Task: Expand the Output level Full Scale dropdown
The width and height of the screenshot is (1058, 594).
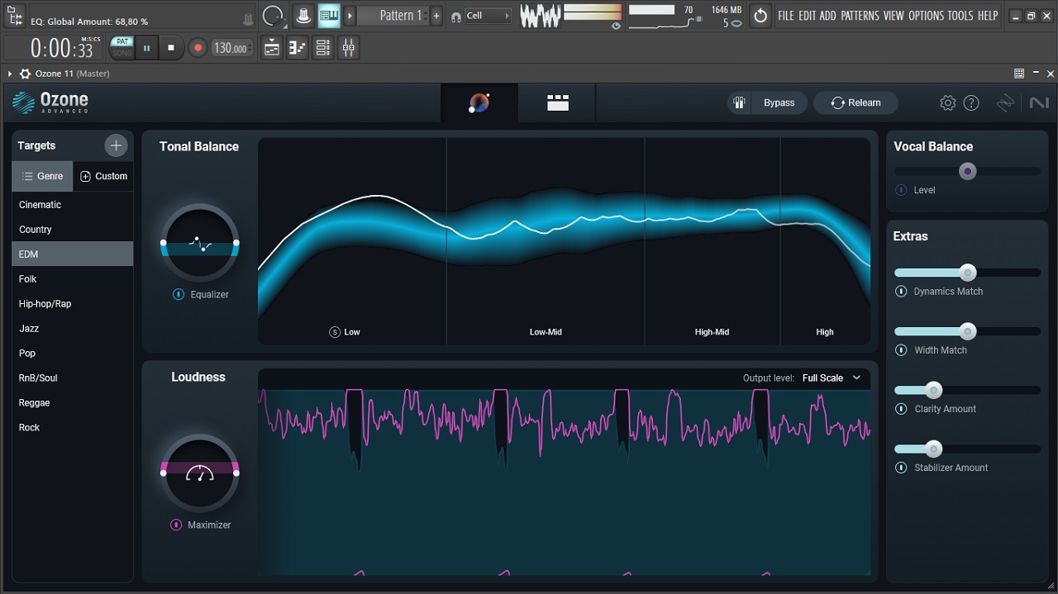Action: (x=832, y=378)
